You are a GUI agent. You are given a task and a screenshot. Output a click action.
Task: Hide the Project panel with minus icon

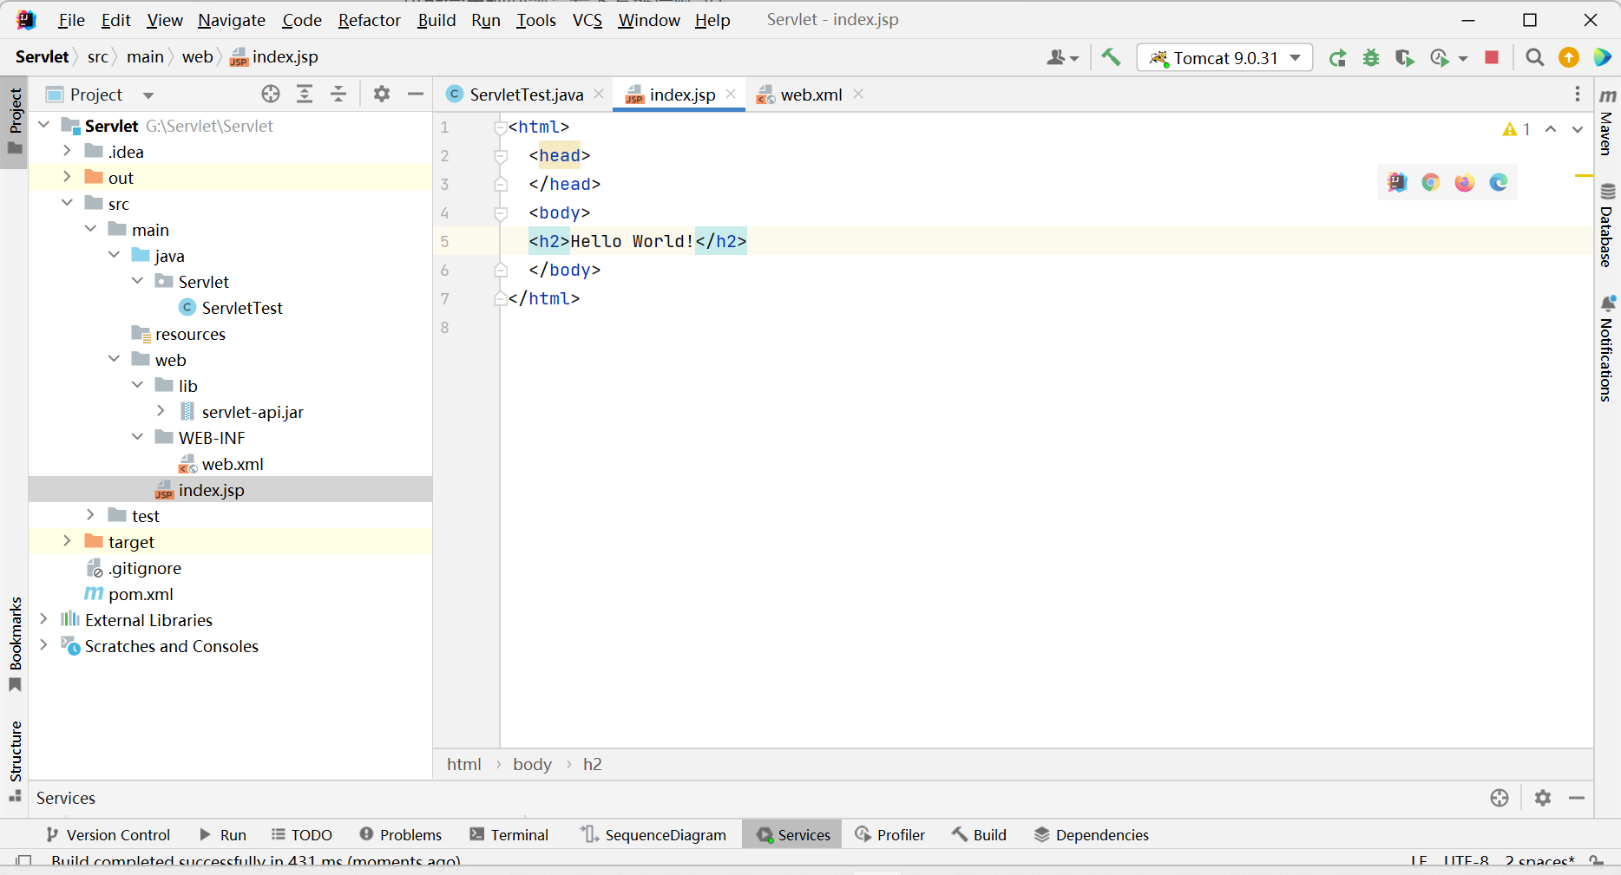(416, 94)
